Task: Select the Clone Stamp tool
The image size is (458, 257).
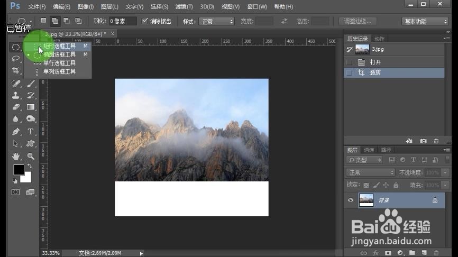Action: [16, 95]
